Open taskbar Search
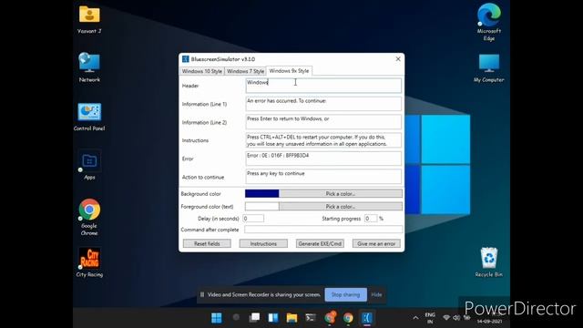This screenshot has height=328, width=583. pyautogui.click(x=236, y=317)
